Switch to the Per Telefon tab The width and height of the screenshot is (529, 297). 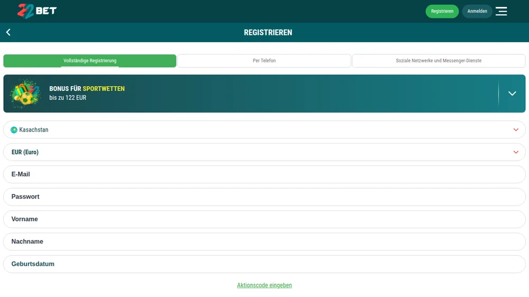coord(264,61)
